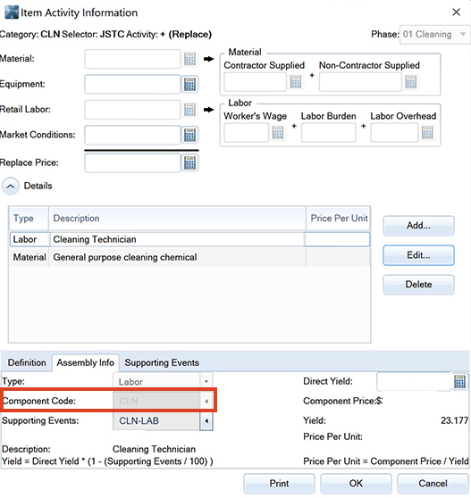Image resolution: width=471 pixels, height=498 pixels.
Task: Open the Type dropdown showing Labor
Action: tap(206, 381)
